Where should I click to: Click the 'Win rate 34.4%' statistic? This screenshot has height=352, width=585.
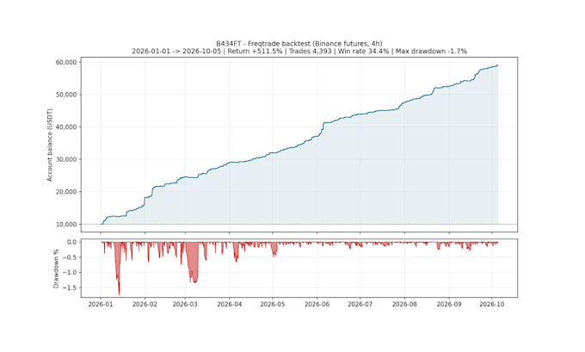point(363,51)
